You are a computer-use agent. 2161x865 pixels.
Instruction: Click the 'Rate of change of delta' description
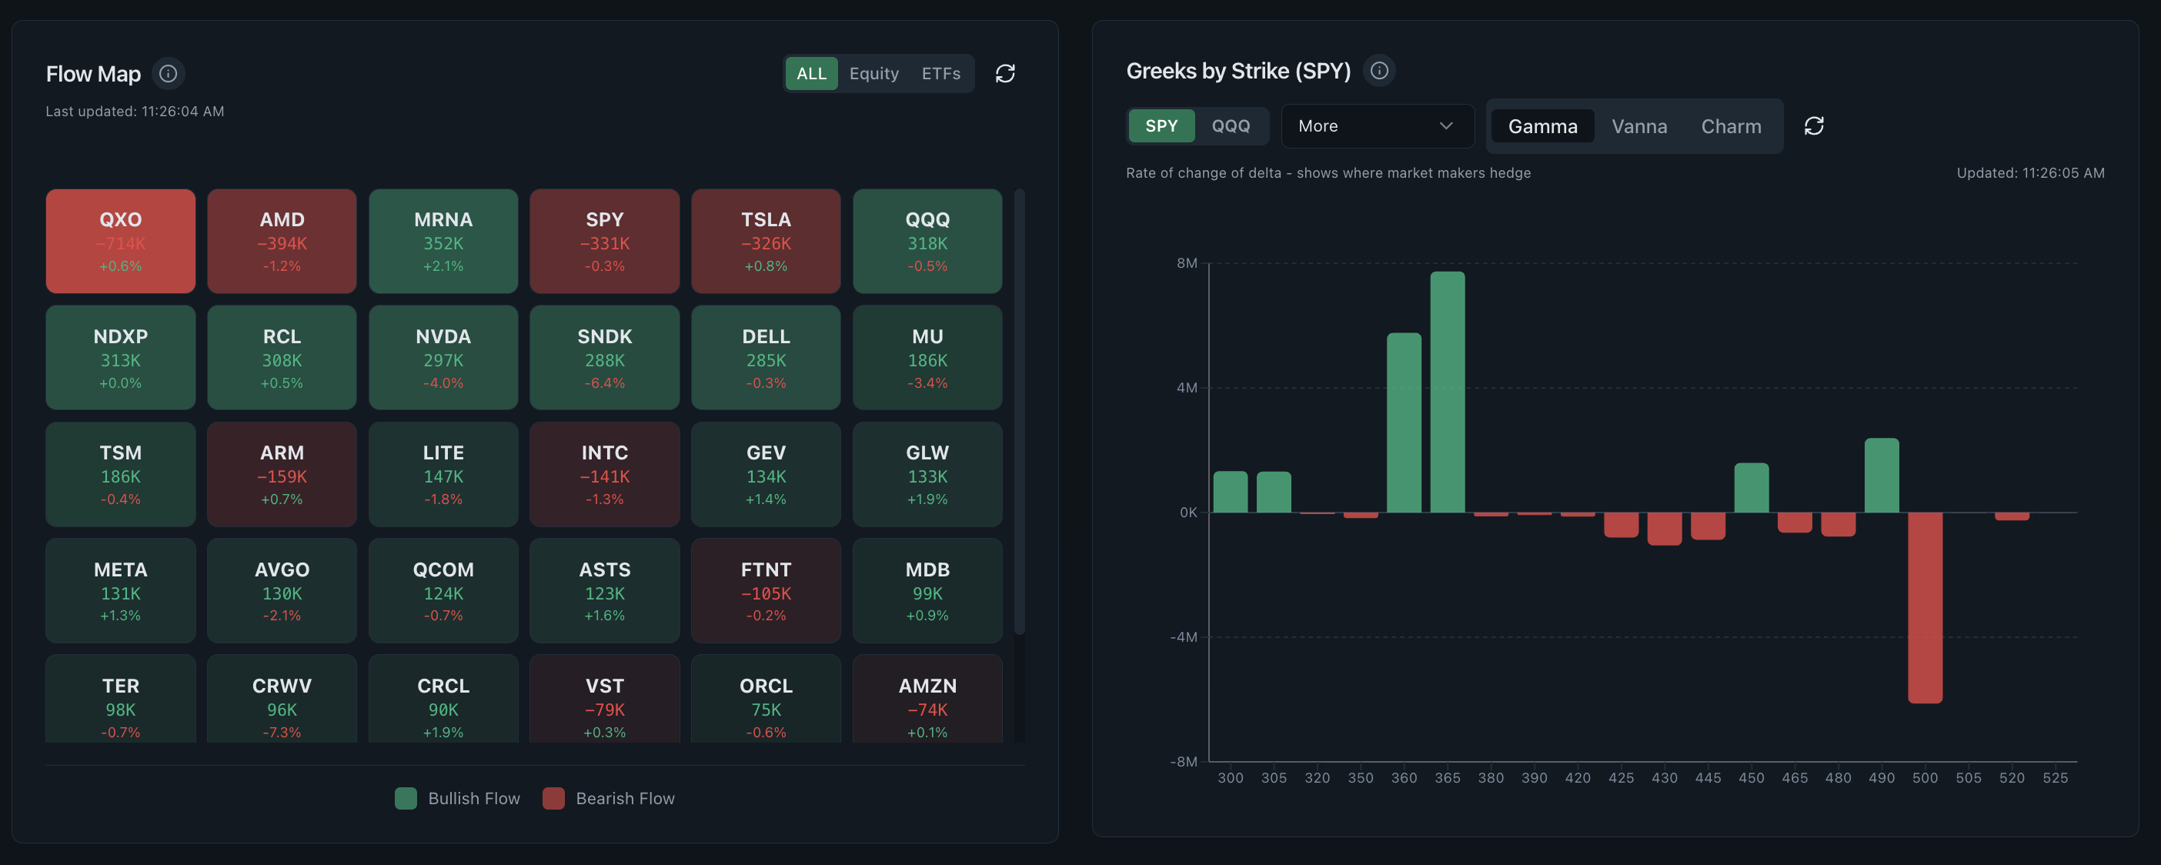click(1328, 173)
